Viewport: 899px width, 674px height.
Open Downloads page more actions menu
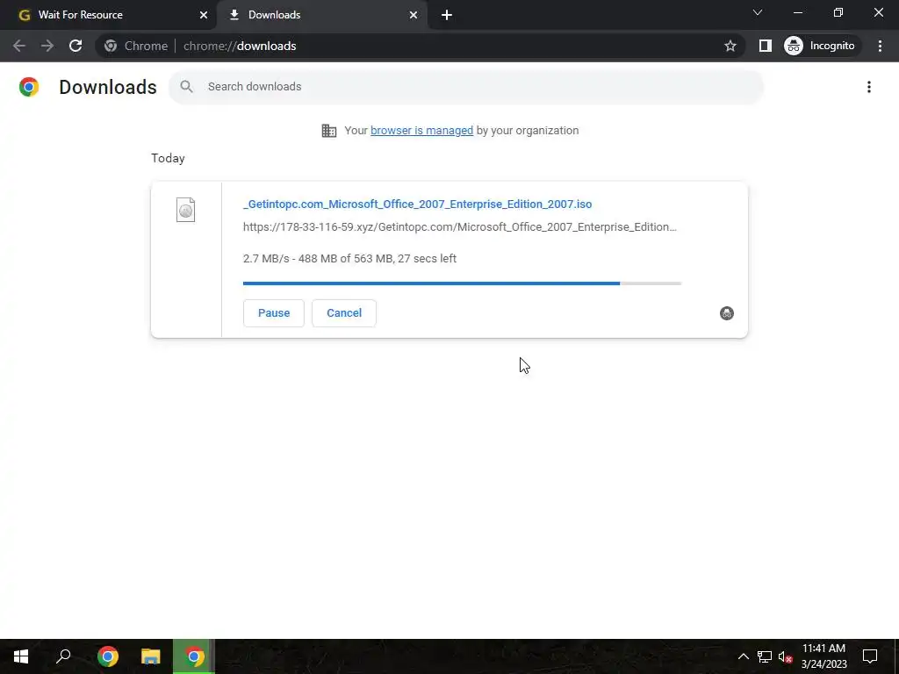(869, 87)
